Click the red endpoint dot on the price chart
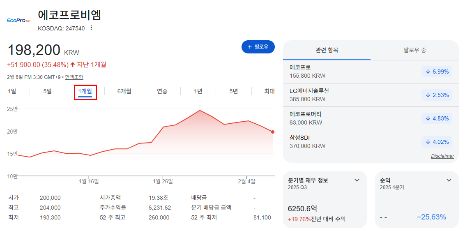This screenshot has height=231, width=465. (x=272, y=132)
